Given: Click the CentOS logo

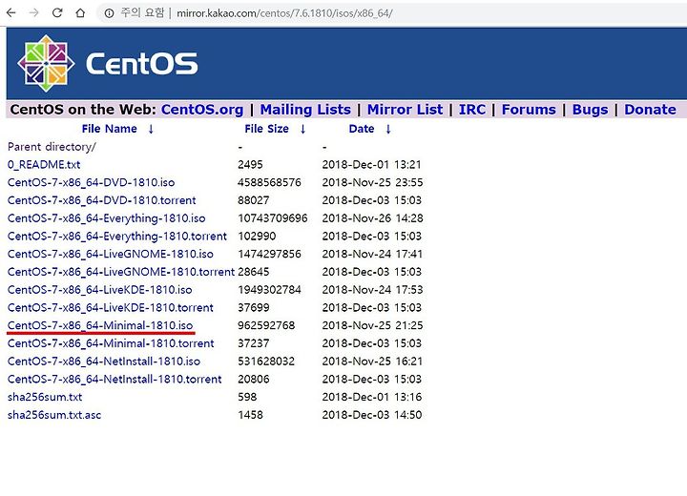Looking at the screenshot, I should point(107,64).
